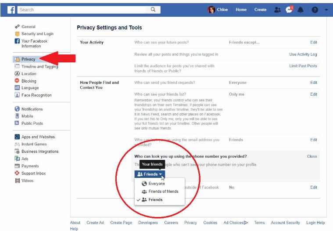333x231 pixels.
Task: Click "Friends except..." future posts value
Action: [x=244, y=42]
